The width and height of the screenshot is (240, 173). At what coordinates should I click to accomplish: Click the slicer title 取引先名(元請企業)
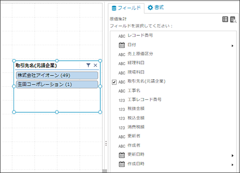pos(36,65)
